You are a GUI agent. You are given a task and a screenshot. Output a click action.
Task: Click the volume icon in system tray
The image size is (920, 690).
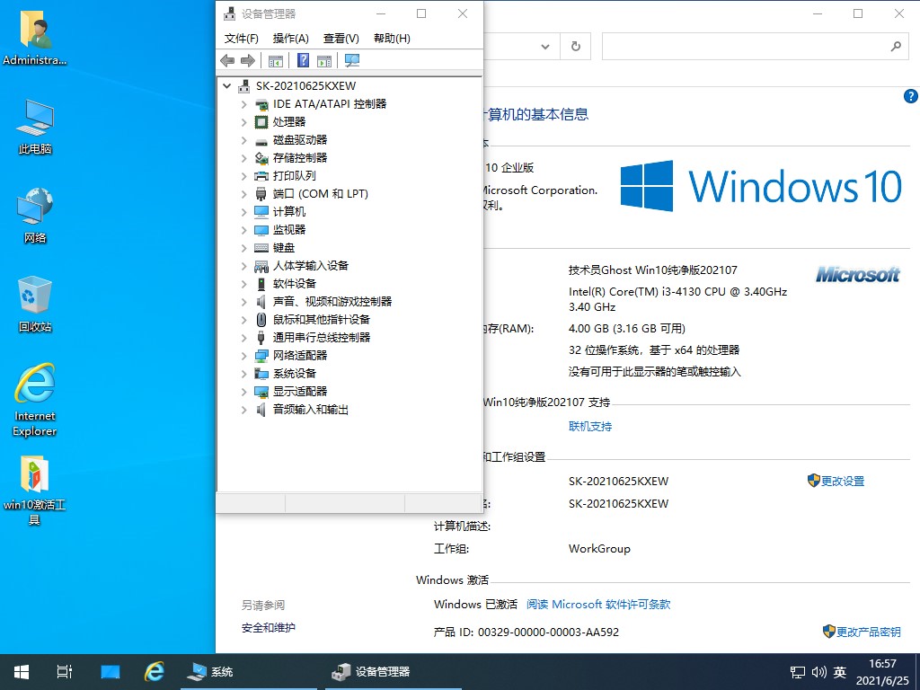(818, 671)
